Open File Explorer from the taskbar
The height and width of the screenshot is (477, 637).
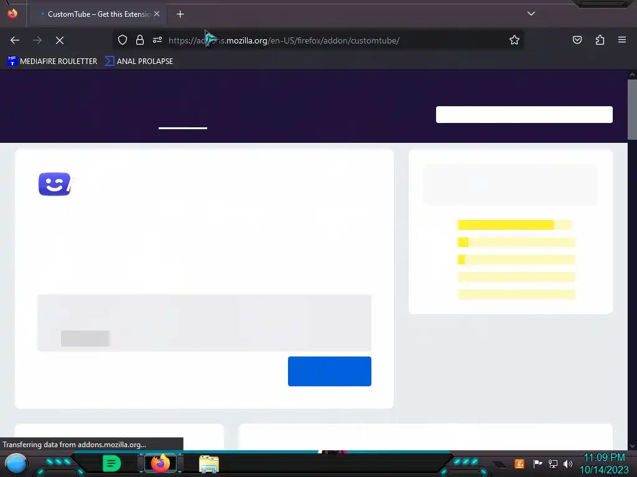(209, 464)
